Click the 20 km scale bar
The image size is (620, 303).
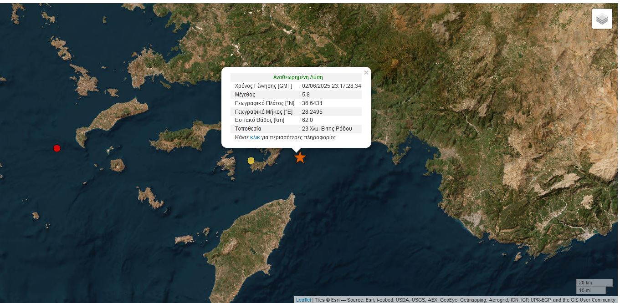coord(594,283)
